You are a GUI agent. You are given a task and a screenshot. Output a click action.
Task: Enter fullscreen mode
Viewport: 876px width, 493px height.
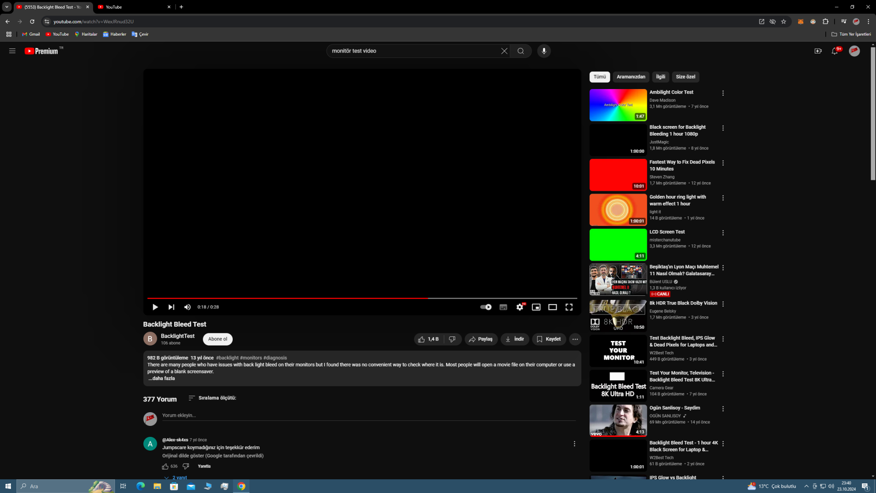pyautogui.click(x=569, y=307)
